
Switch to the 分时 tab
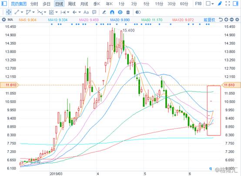pos(34,3)
